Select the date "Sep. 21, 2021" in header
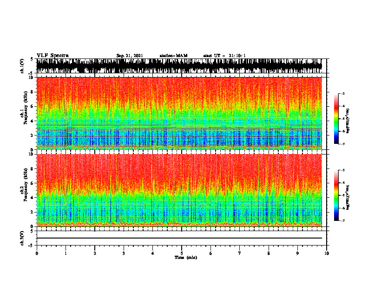The image size is (368, 284). tap(130, 56)
